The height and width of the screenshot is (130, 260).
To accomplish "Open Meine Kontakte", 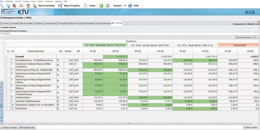I will [x=44, y=6].
